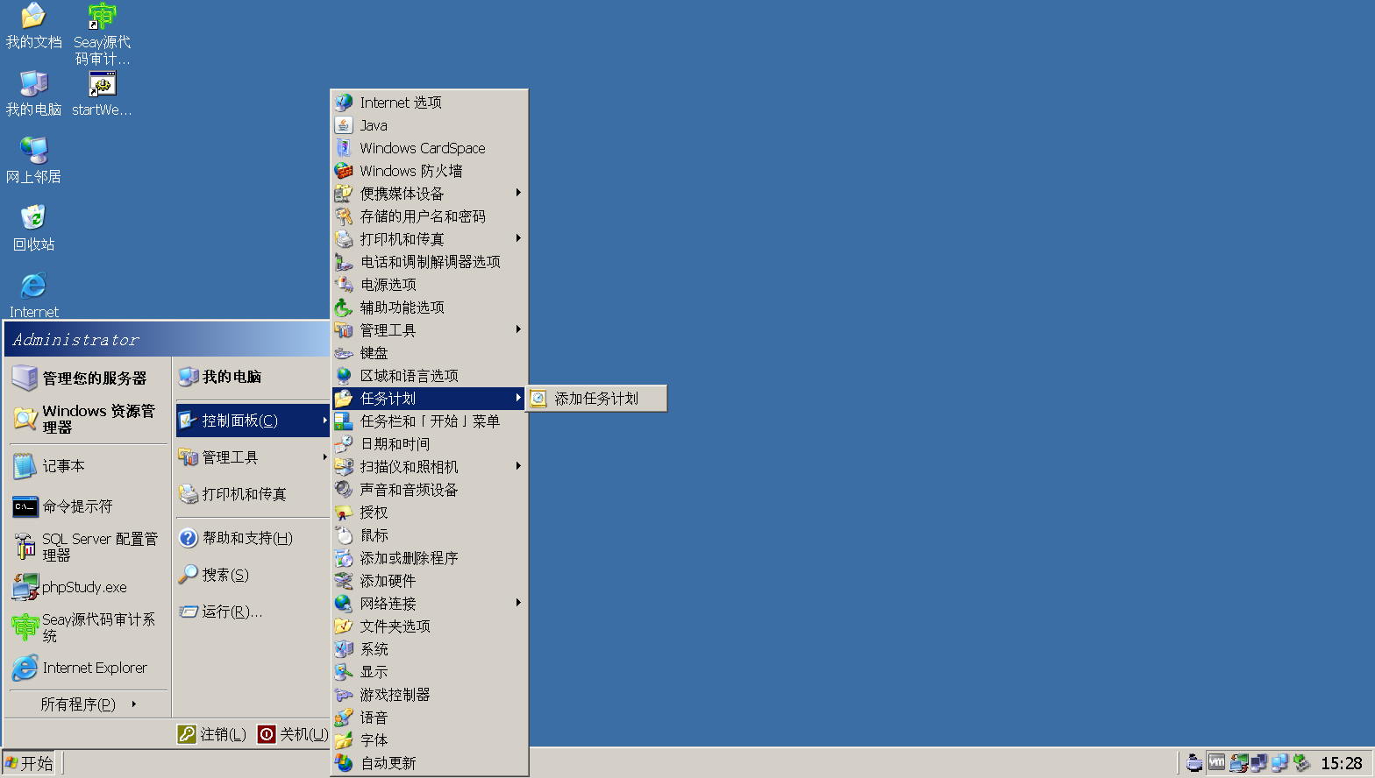1375x778 pixels.
Task: Open 记事本 from start menu
Action: coord(87,466)
